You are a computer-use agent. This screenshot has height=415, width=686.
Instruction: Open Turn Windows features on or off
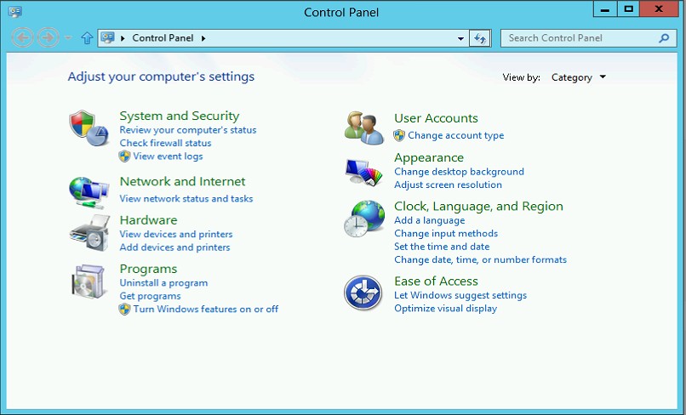[x=206, y=310]
